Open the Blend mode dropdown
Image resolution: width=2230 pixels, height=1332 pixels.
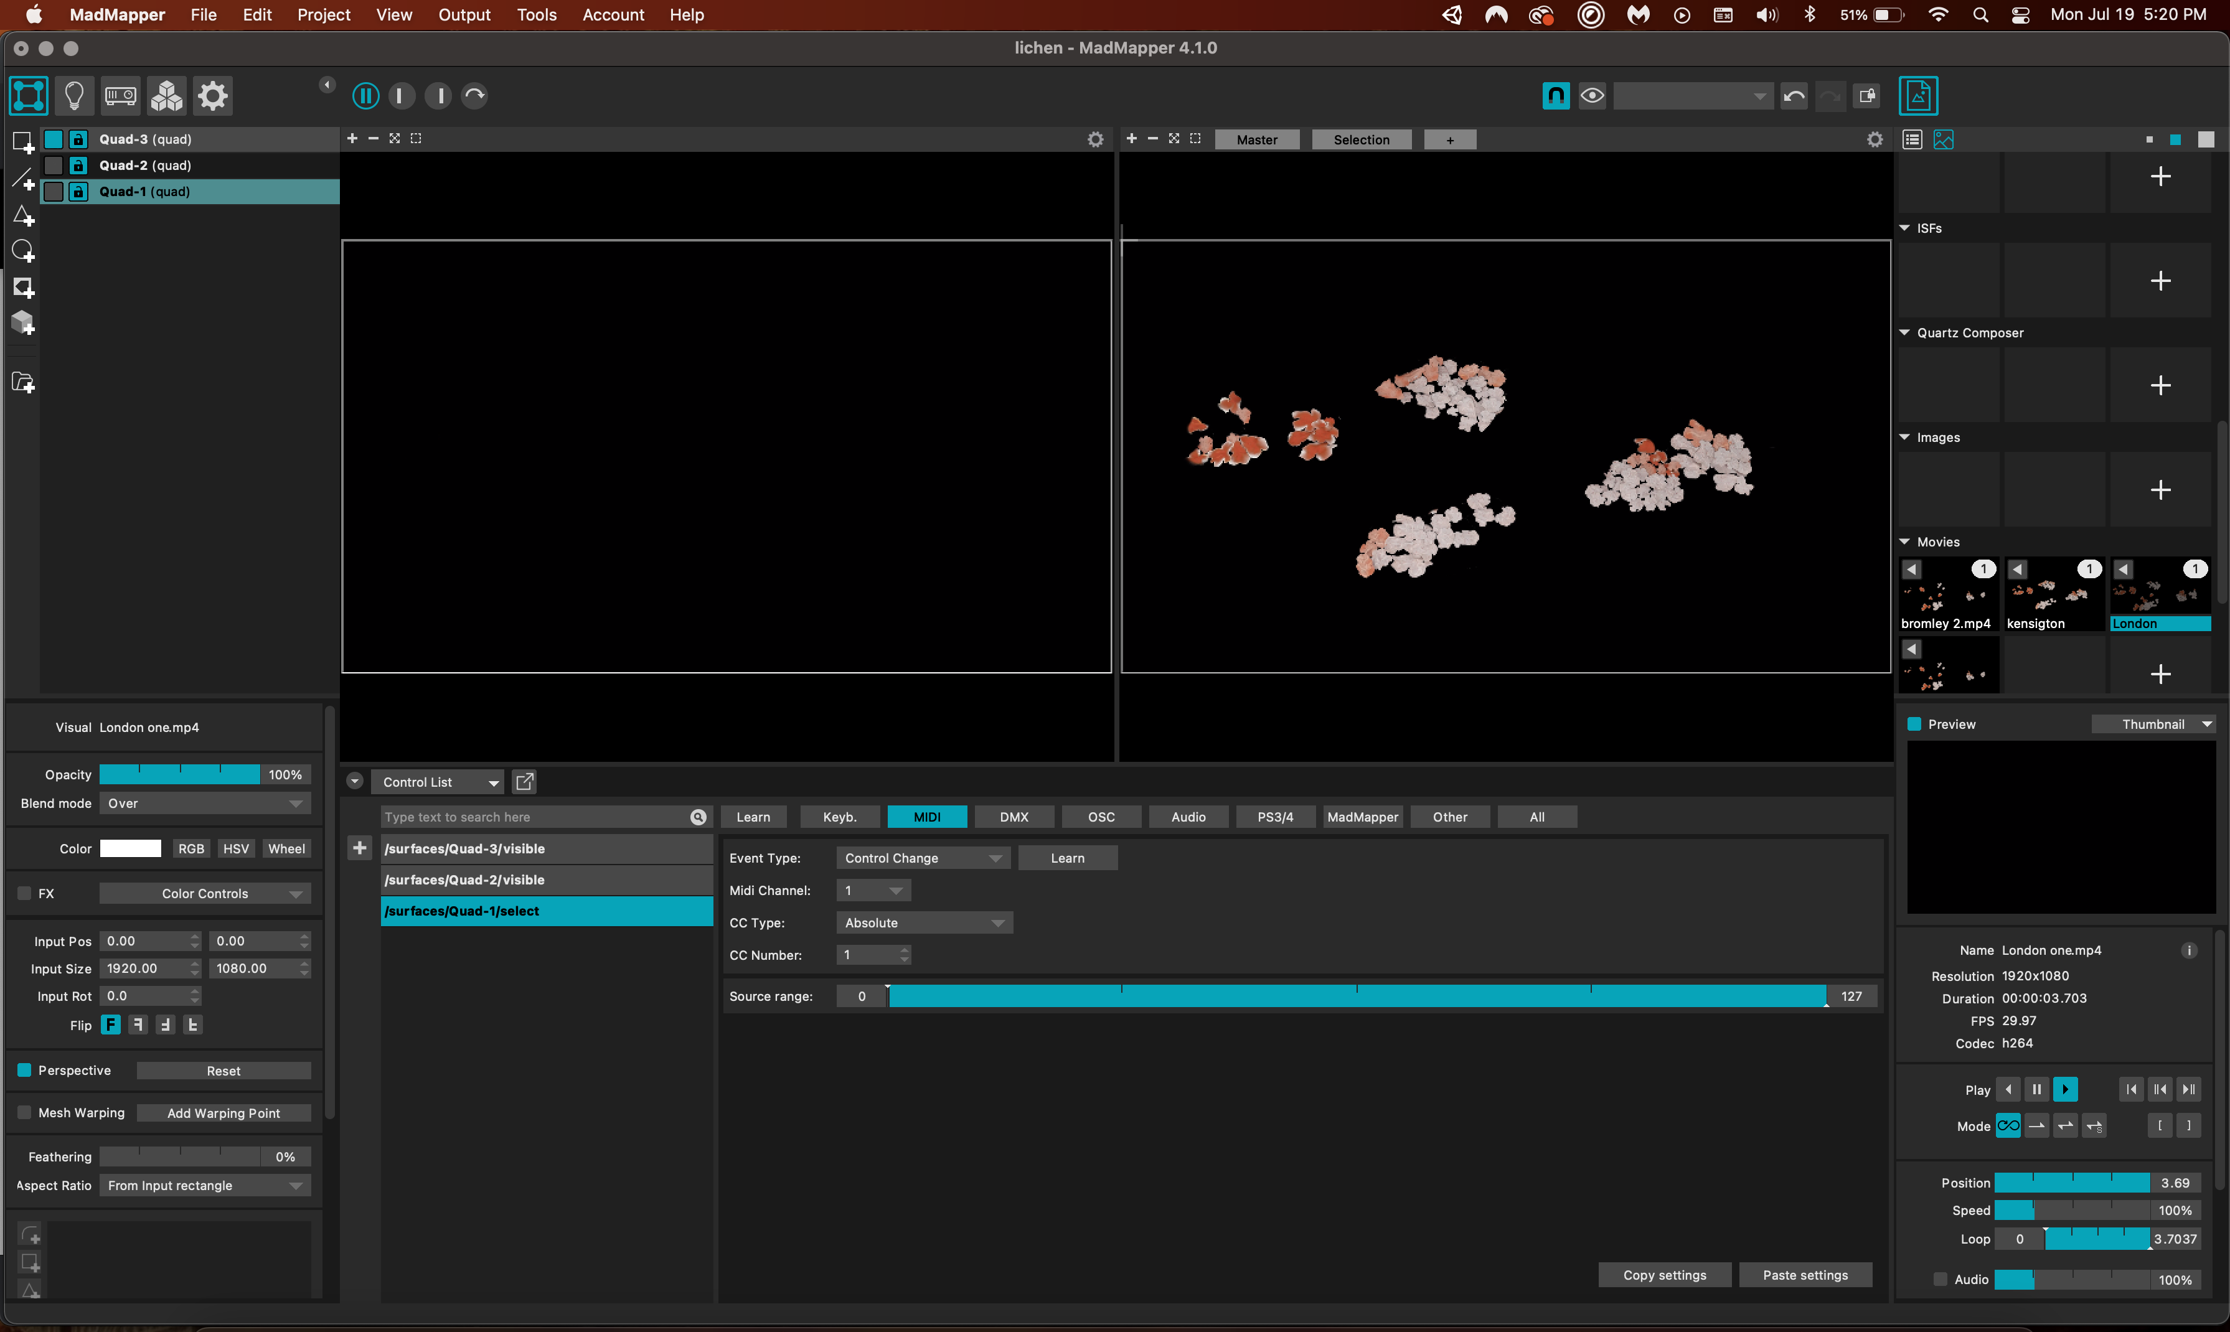click(205, 804)
